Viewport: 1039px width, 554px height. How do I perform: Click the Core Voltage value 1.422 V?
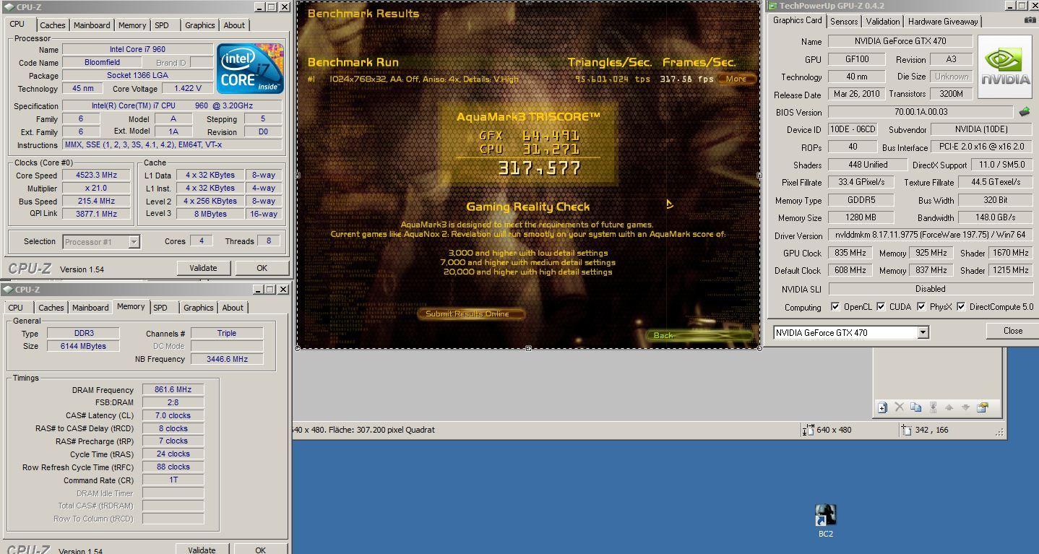click(187, 89)
